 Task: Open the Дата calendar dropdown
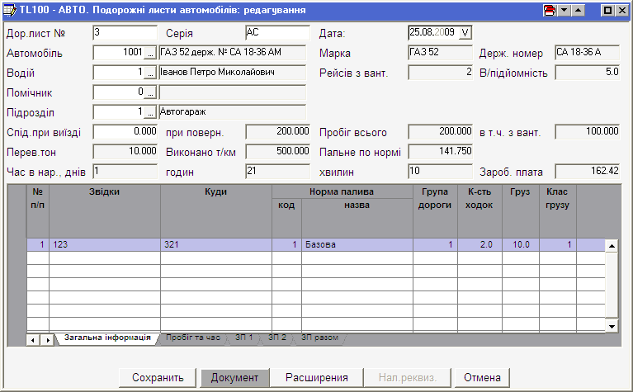tap(465, 33)
